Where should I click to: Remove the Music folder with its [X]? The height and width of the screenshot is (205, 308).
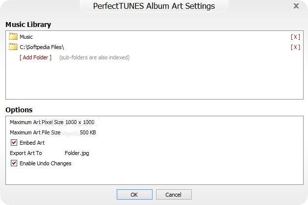click(295, 37)
